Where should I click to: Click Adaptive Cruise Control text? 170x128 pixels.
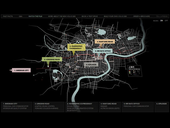tap(45, 106)
